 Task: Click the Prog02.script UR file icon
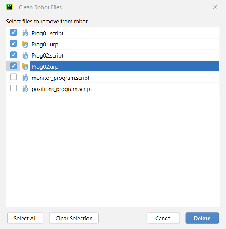point(25,55)
